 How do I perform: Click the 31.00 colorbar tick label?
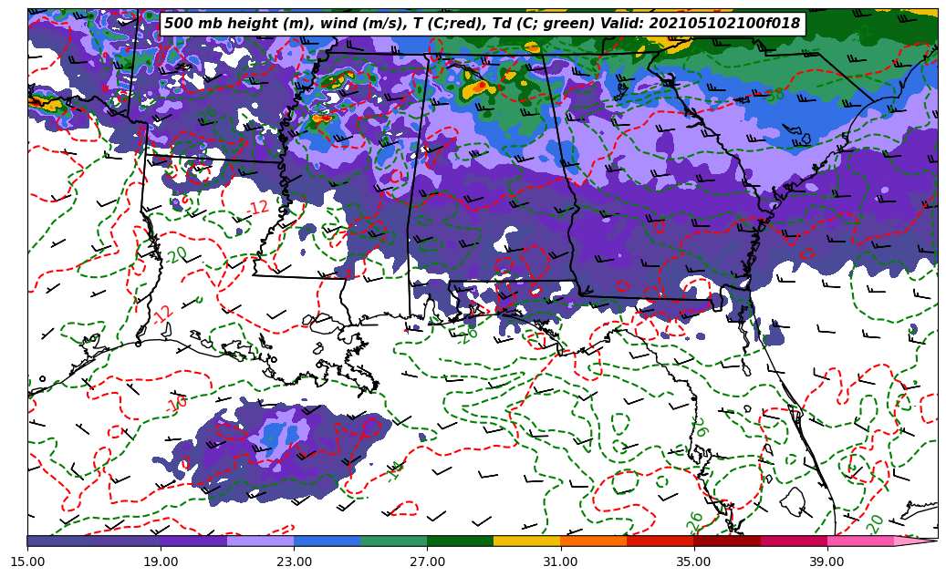[x=560, y=562]
